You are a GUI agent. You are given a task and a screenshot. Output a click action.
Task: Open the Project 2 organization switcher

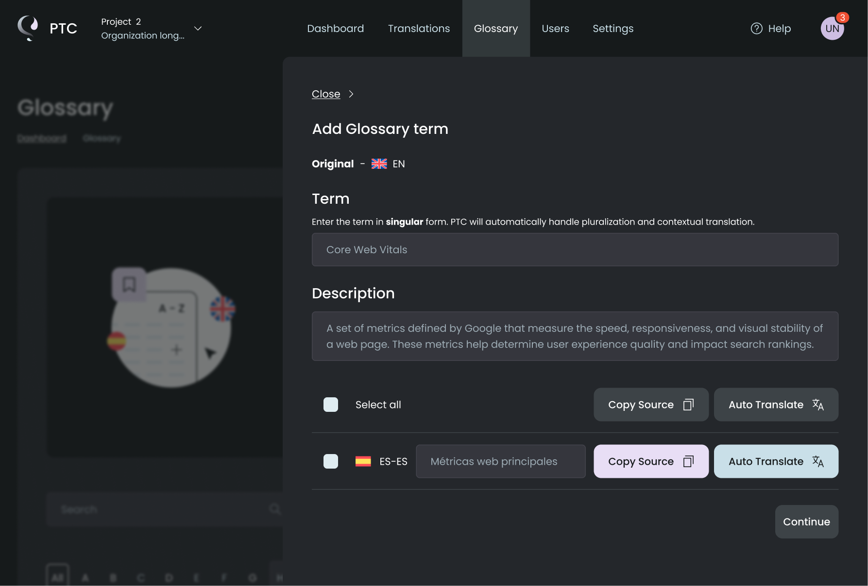[142, 29]
